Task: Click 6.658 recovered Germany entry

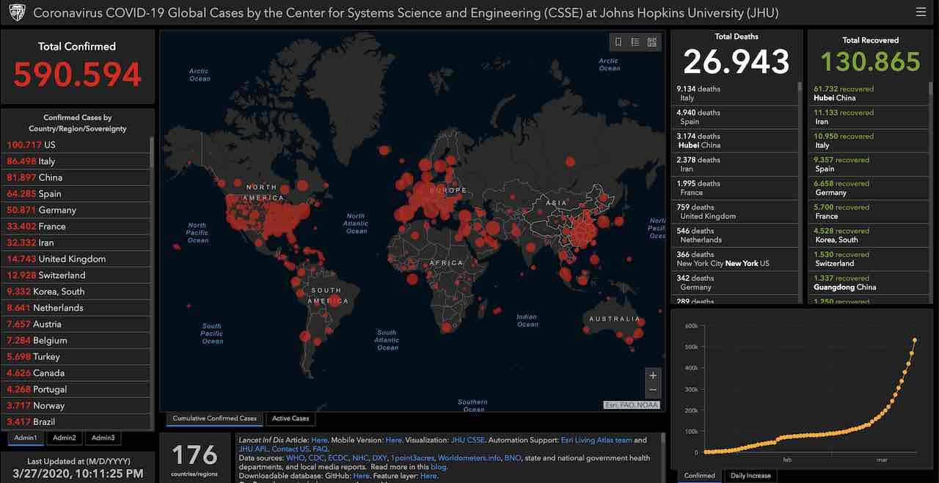Action: (x=870, y=188)
